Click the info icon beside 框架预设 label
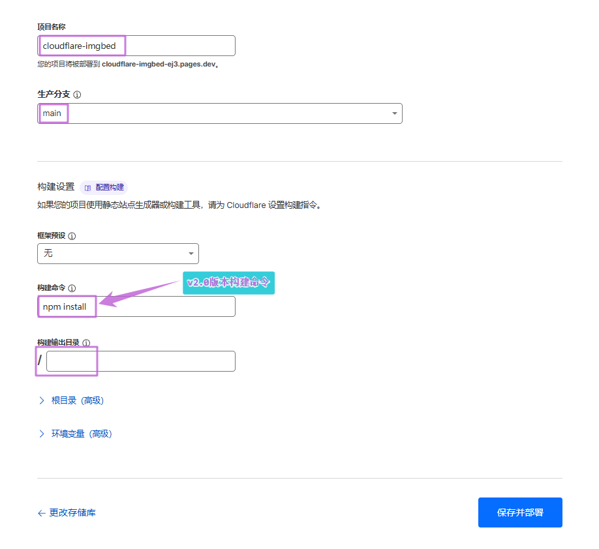599x549 pixels. [72, 236]
